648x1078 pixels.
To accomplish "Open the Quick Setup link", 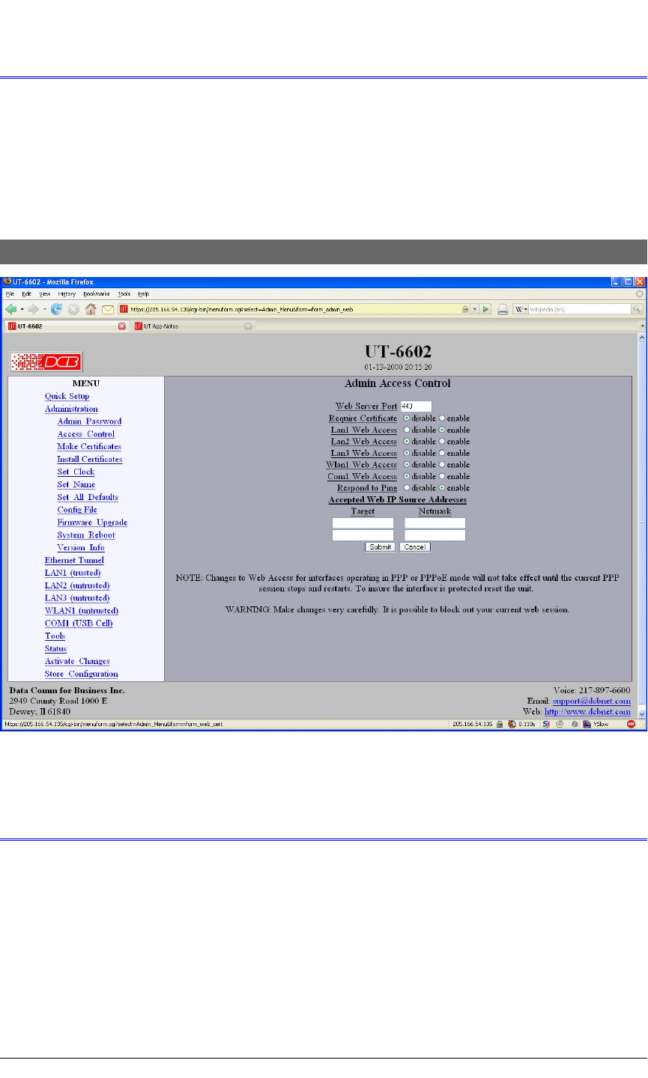I will click(67, 397).
